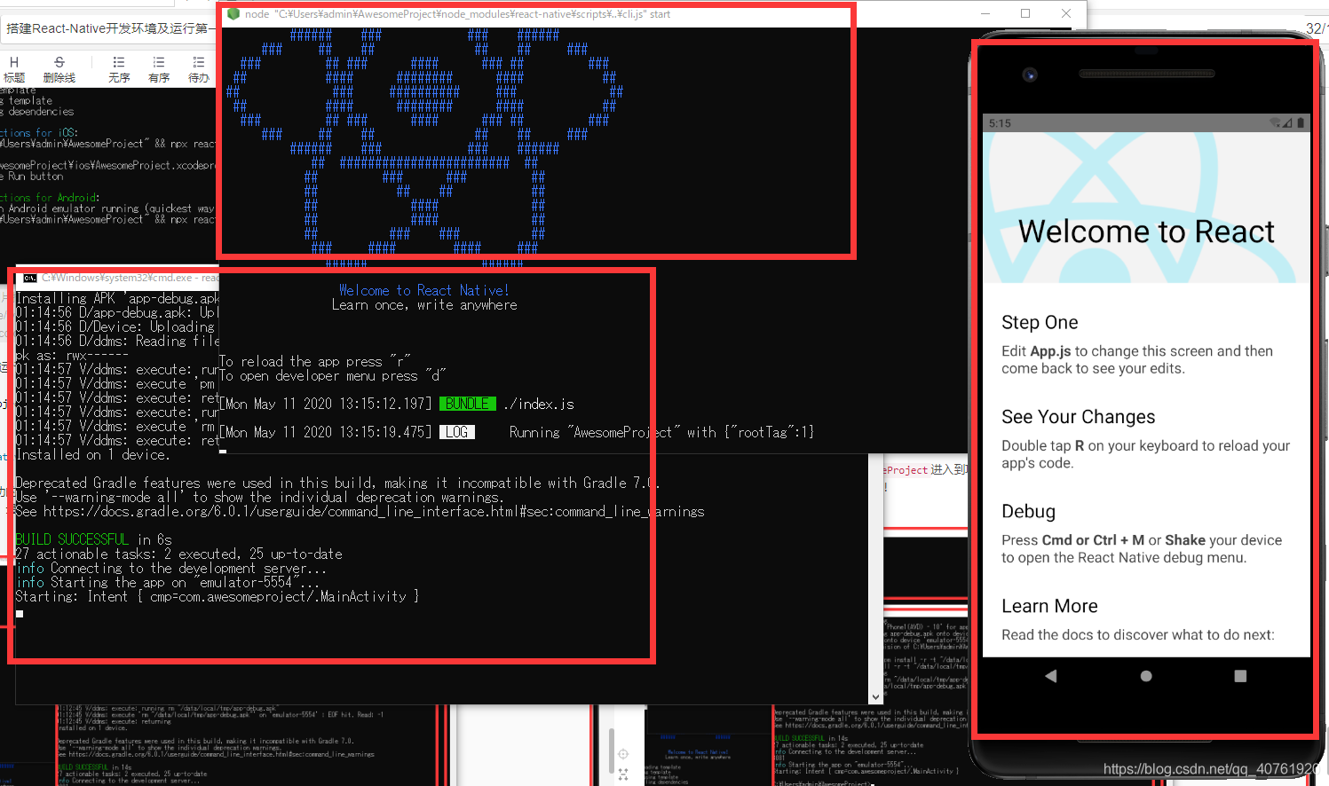Click 'info Connecting to the development server' line
Viewport: 1329px width, 786px height.
(x=171, y=568)
